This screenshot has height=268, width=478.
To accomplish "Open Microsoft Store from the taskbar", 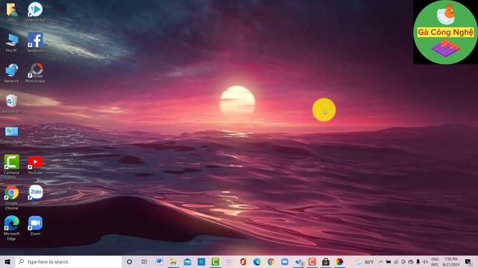I will (x=326, y=261).
